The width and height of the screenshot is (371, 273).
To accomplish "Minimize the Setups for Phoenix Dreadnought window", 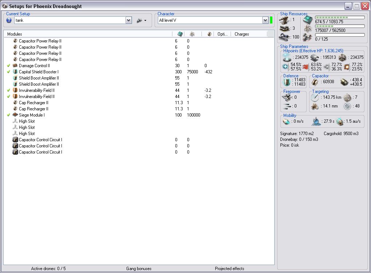I will (x=348, y=6).
